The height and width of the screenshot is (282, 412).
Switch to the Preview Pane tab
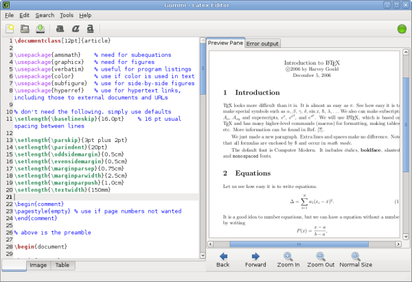tap(225, 43)
